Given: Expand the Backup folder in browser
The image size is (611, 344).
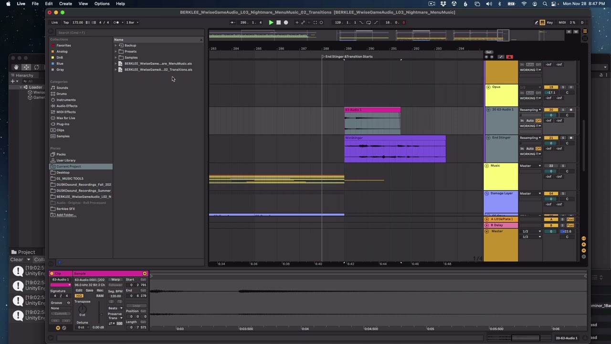Looking at the screenshot, I should click(116, 45).
